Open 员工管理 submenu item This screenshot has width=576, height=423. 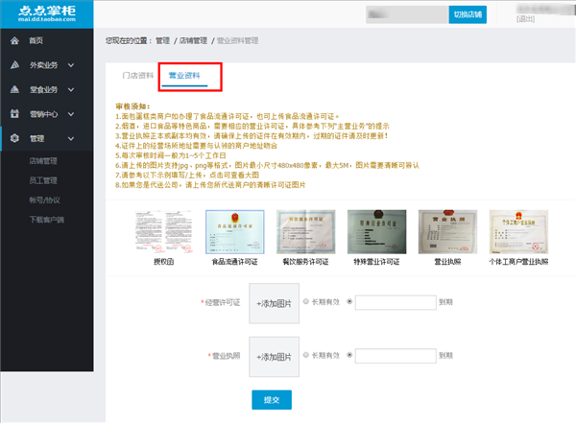click(43, 180)
